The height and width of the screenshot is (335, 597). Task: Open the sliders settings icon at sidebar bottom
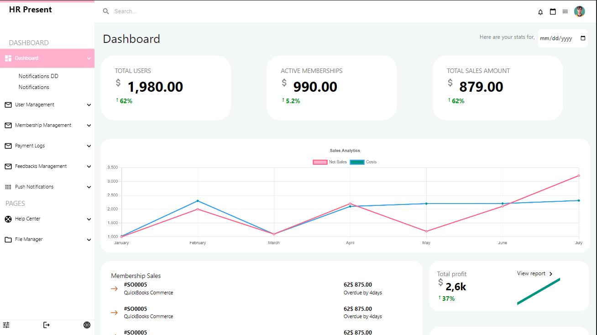[x=6, y=325]
